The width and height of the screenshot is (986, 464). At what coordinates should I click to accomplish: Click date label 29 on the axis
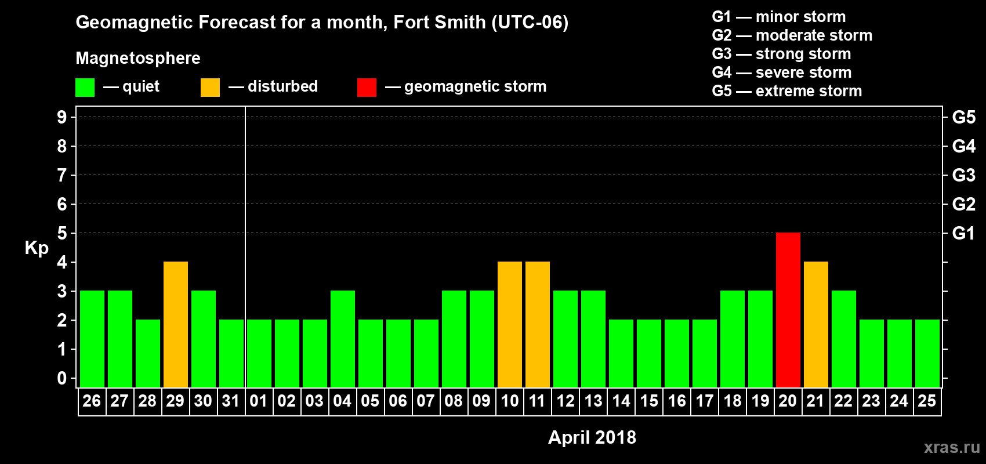point(175,401)
